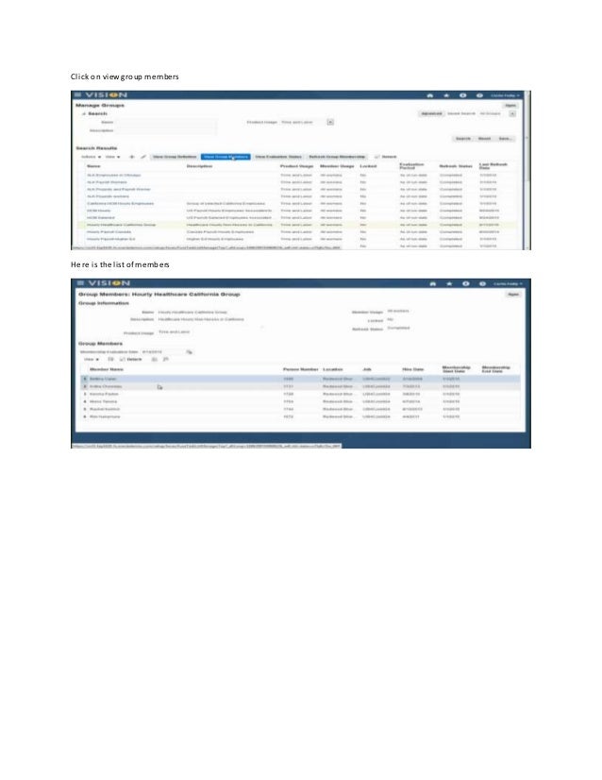This screenshot has width=602, height=780.
Task: Sort by the Last Refresh Date column header
Action: (493, 166)
